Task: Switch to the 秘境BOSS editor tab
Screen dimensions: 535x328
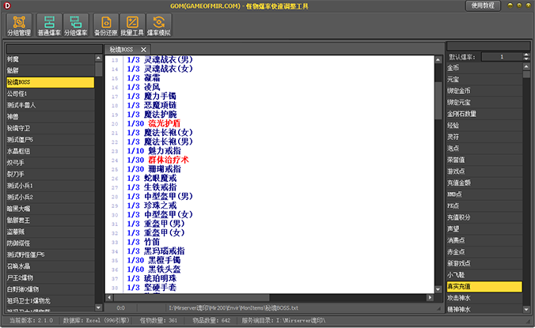Action: (123, 49)
